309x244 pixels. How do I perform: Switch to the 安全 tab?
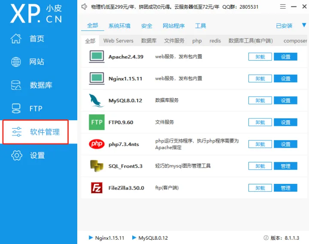coord(147,26)
